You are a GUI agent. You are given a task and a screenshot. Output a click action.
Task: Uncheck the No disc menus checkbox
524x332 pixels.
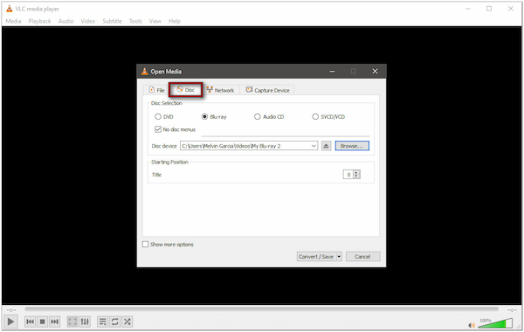click(158, 129)
